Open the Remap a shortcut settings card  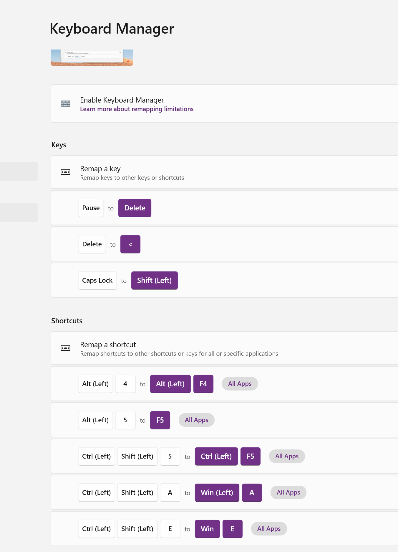[x=224, y=348]
